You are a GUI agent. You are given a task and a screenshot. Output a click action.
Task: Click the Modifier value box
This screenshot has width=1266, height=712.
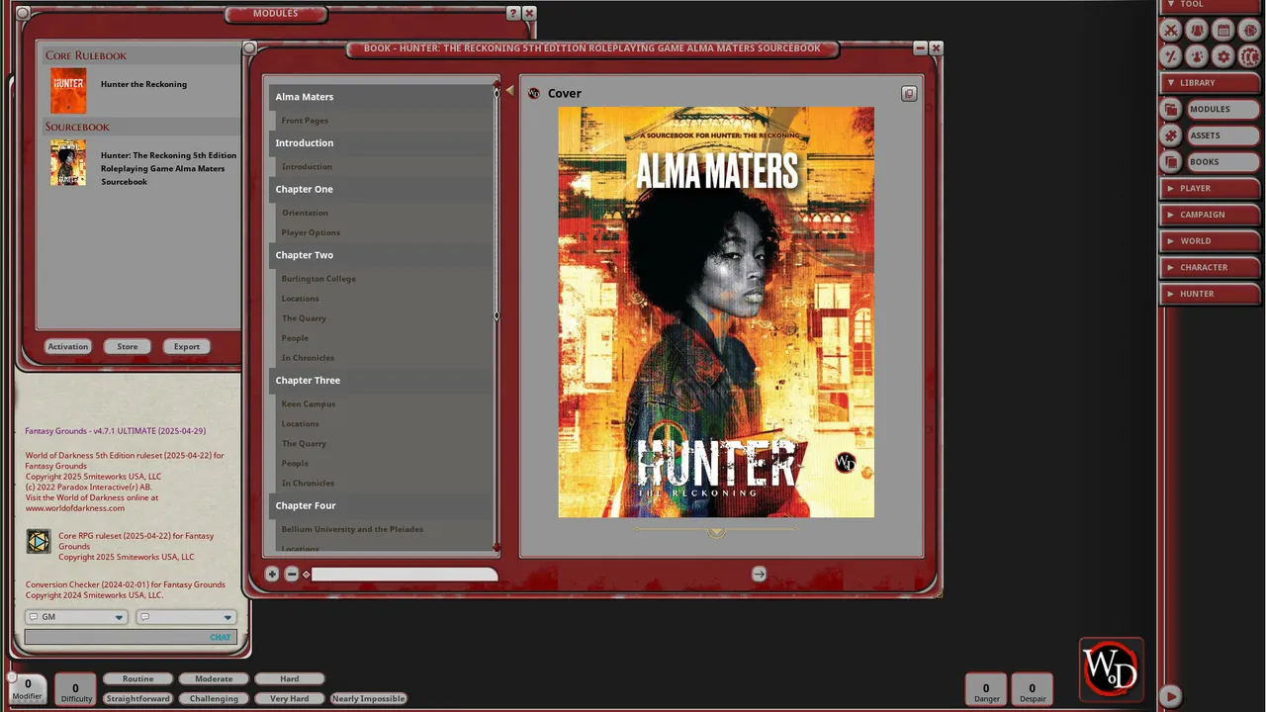28,688
